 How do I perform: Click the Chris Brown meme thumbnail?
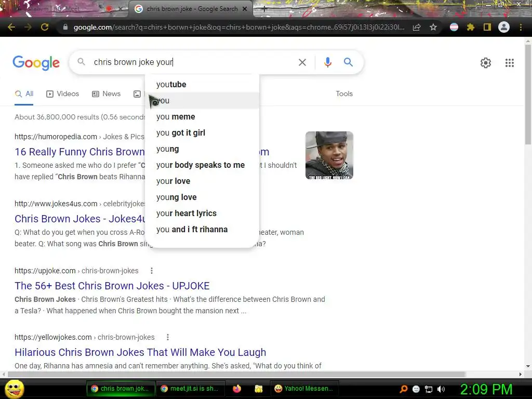pos(329,155)
